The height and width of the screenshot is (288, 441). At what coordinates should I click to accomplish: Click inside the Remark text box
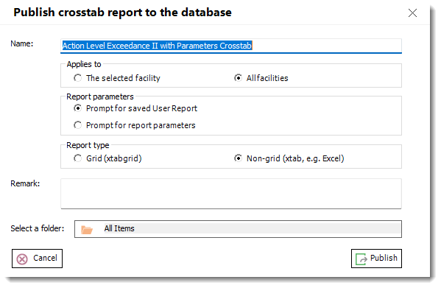point(231,194)
